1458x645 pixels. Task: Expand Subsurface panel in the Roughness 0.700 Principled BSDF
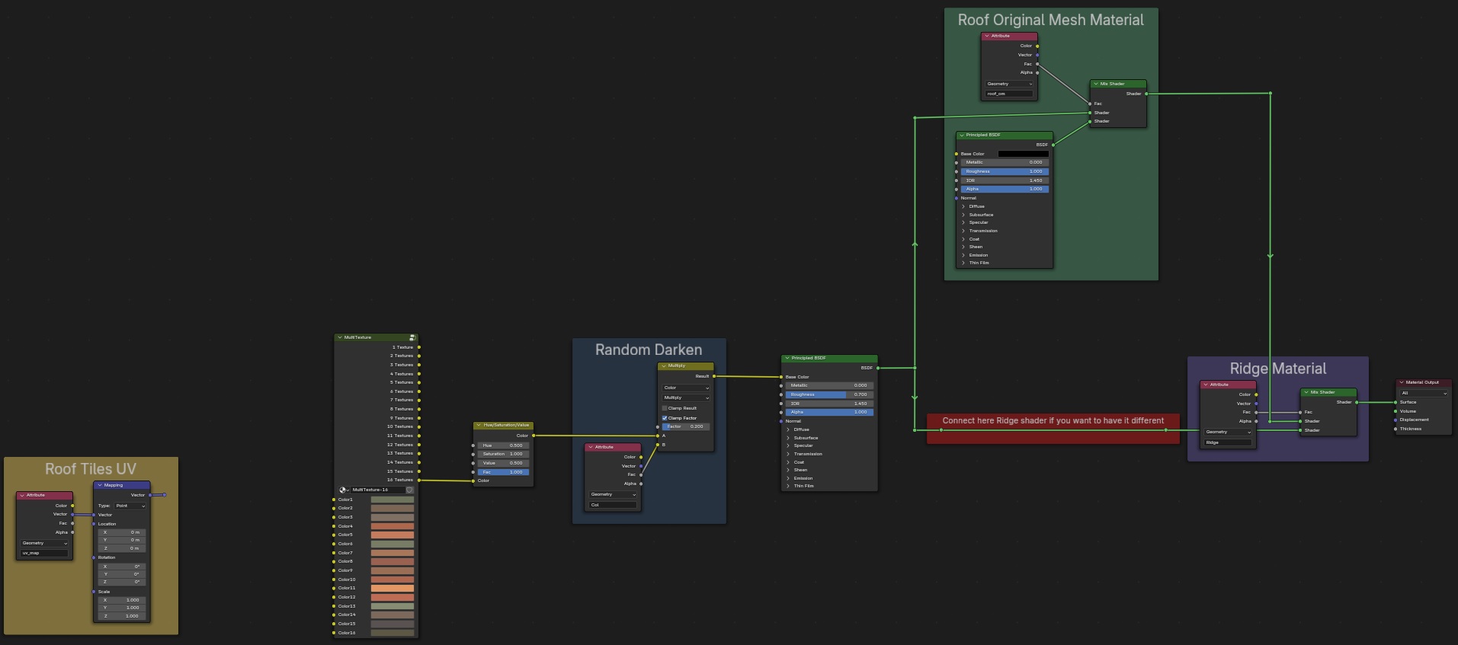coord(788,438)
